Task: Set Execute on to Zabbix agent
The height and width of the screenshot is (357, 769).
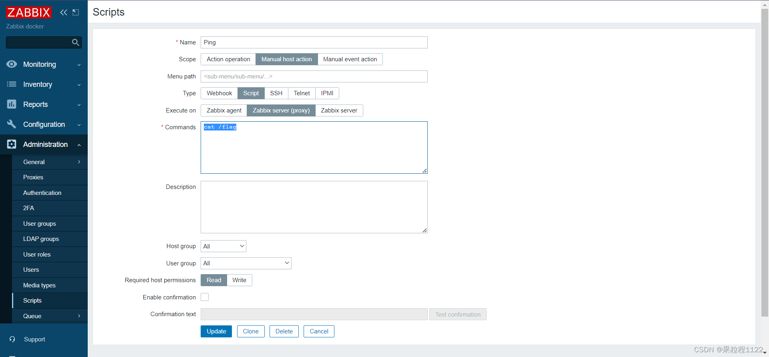Action: click(x=224, y=110)
